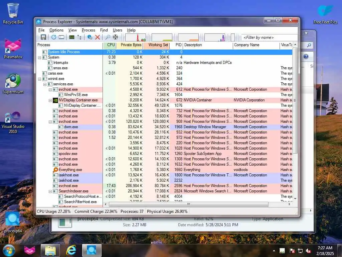This screenshot has width=342, height=257.
Task: Toggle the process tree view icon
Action: click(79, 37)
